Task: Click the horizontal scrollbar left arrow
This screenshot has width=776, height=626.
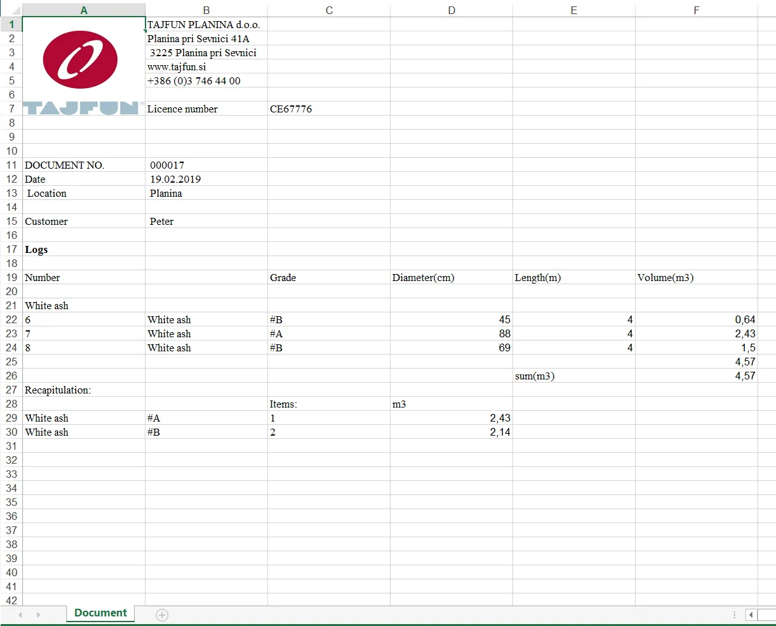Action: (x=751, y=615)
